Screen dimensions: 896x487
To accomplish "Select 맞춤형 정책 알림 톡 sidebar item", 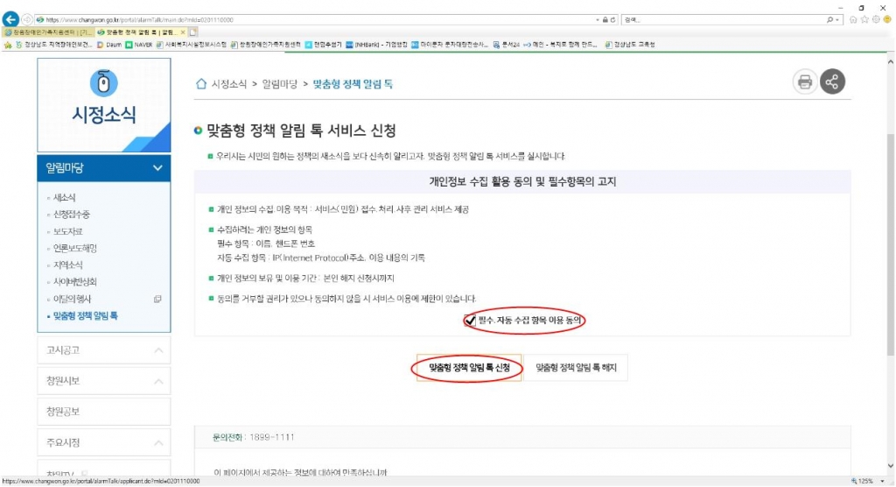I will [x=85, y=316].
